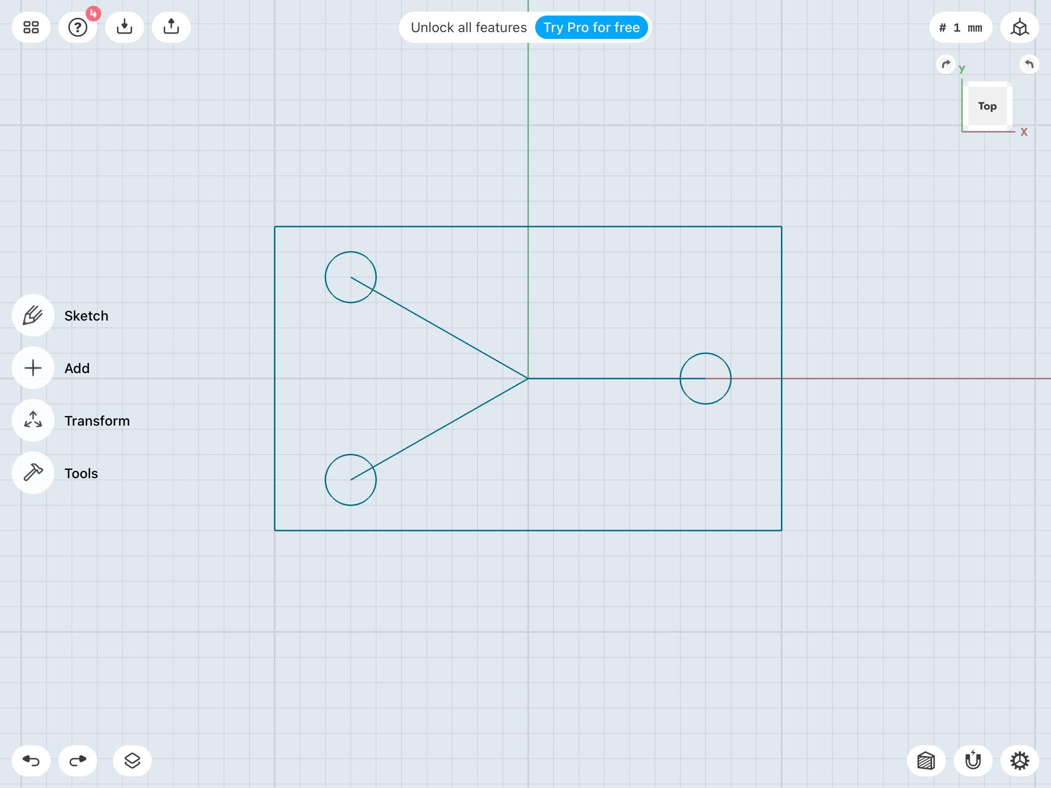Redo the last action

(x=78, y=761)
